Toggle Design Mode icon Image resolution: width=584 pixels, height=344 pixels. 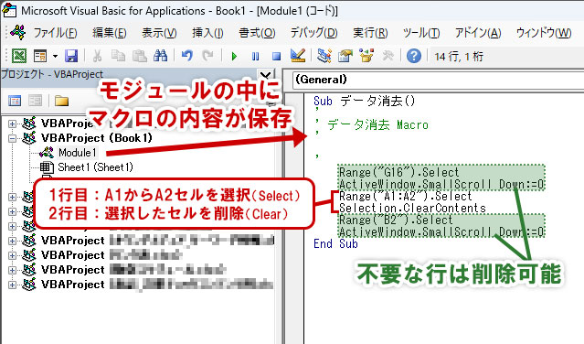pos(298,56)
